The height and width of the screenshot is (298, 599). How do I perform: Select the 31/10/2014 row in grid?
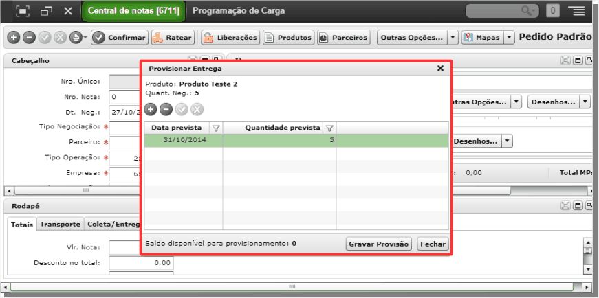(296, 140)
